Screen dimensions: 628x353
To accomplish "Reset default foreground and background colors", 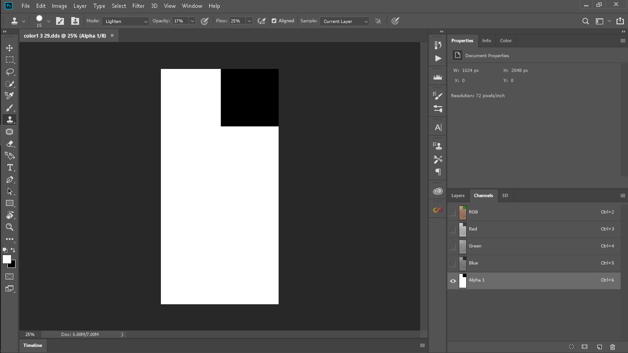I will coord(5,250).
